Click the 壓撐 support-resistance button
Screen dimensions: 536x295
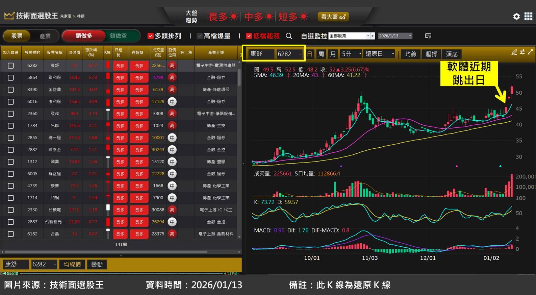coord(431,54)
